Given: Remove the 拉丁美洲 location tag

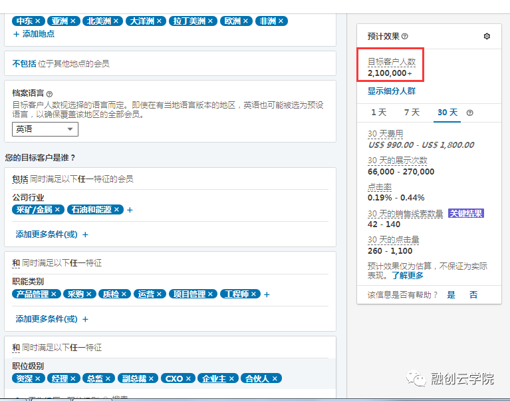Looking at the screenshot, I should click(x=210, y=21).
